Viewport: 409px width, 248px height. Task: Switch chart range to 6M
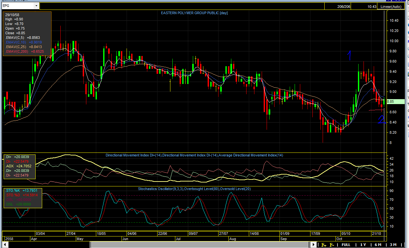click(378, 245)
